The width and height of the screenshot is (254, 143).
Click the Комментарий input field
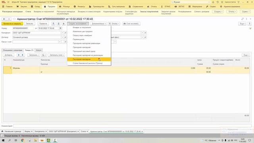(x=132, y=126)
